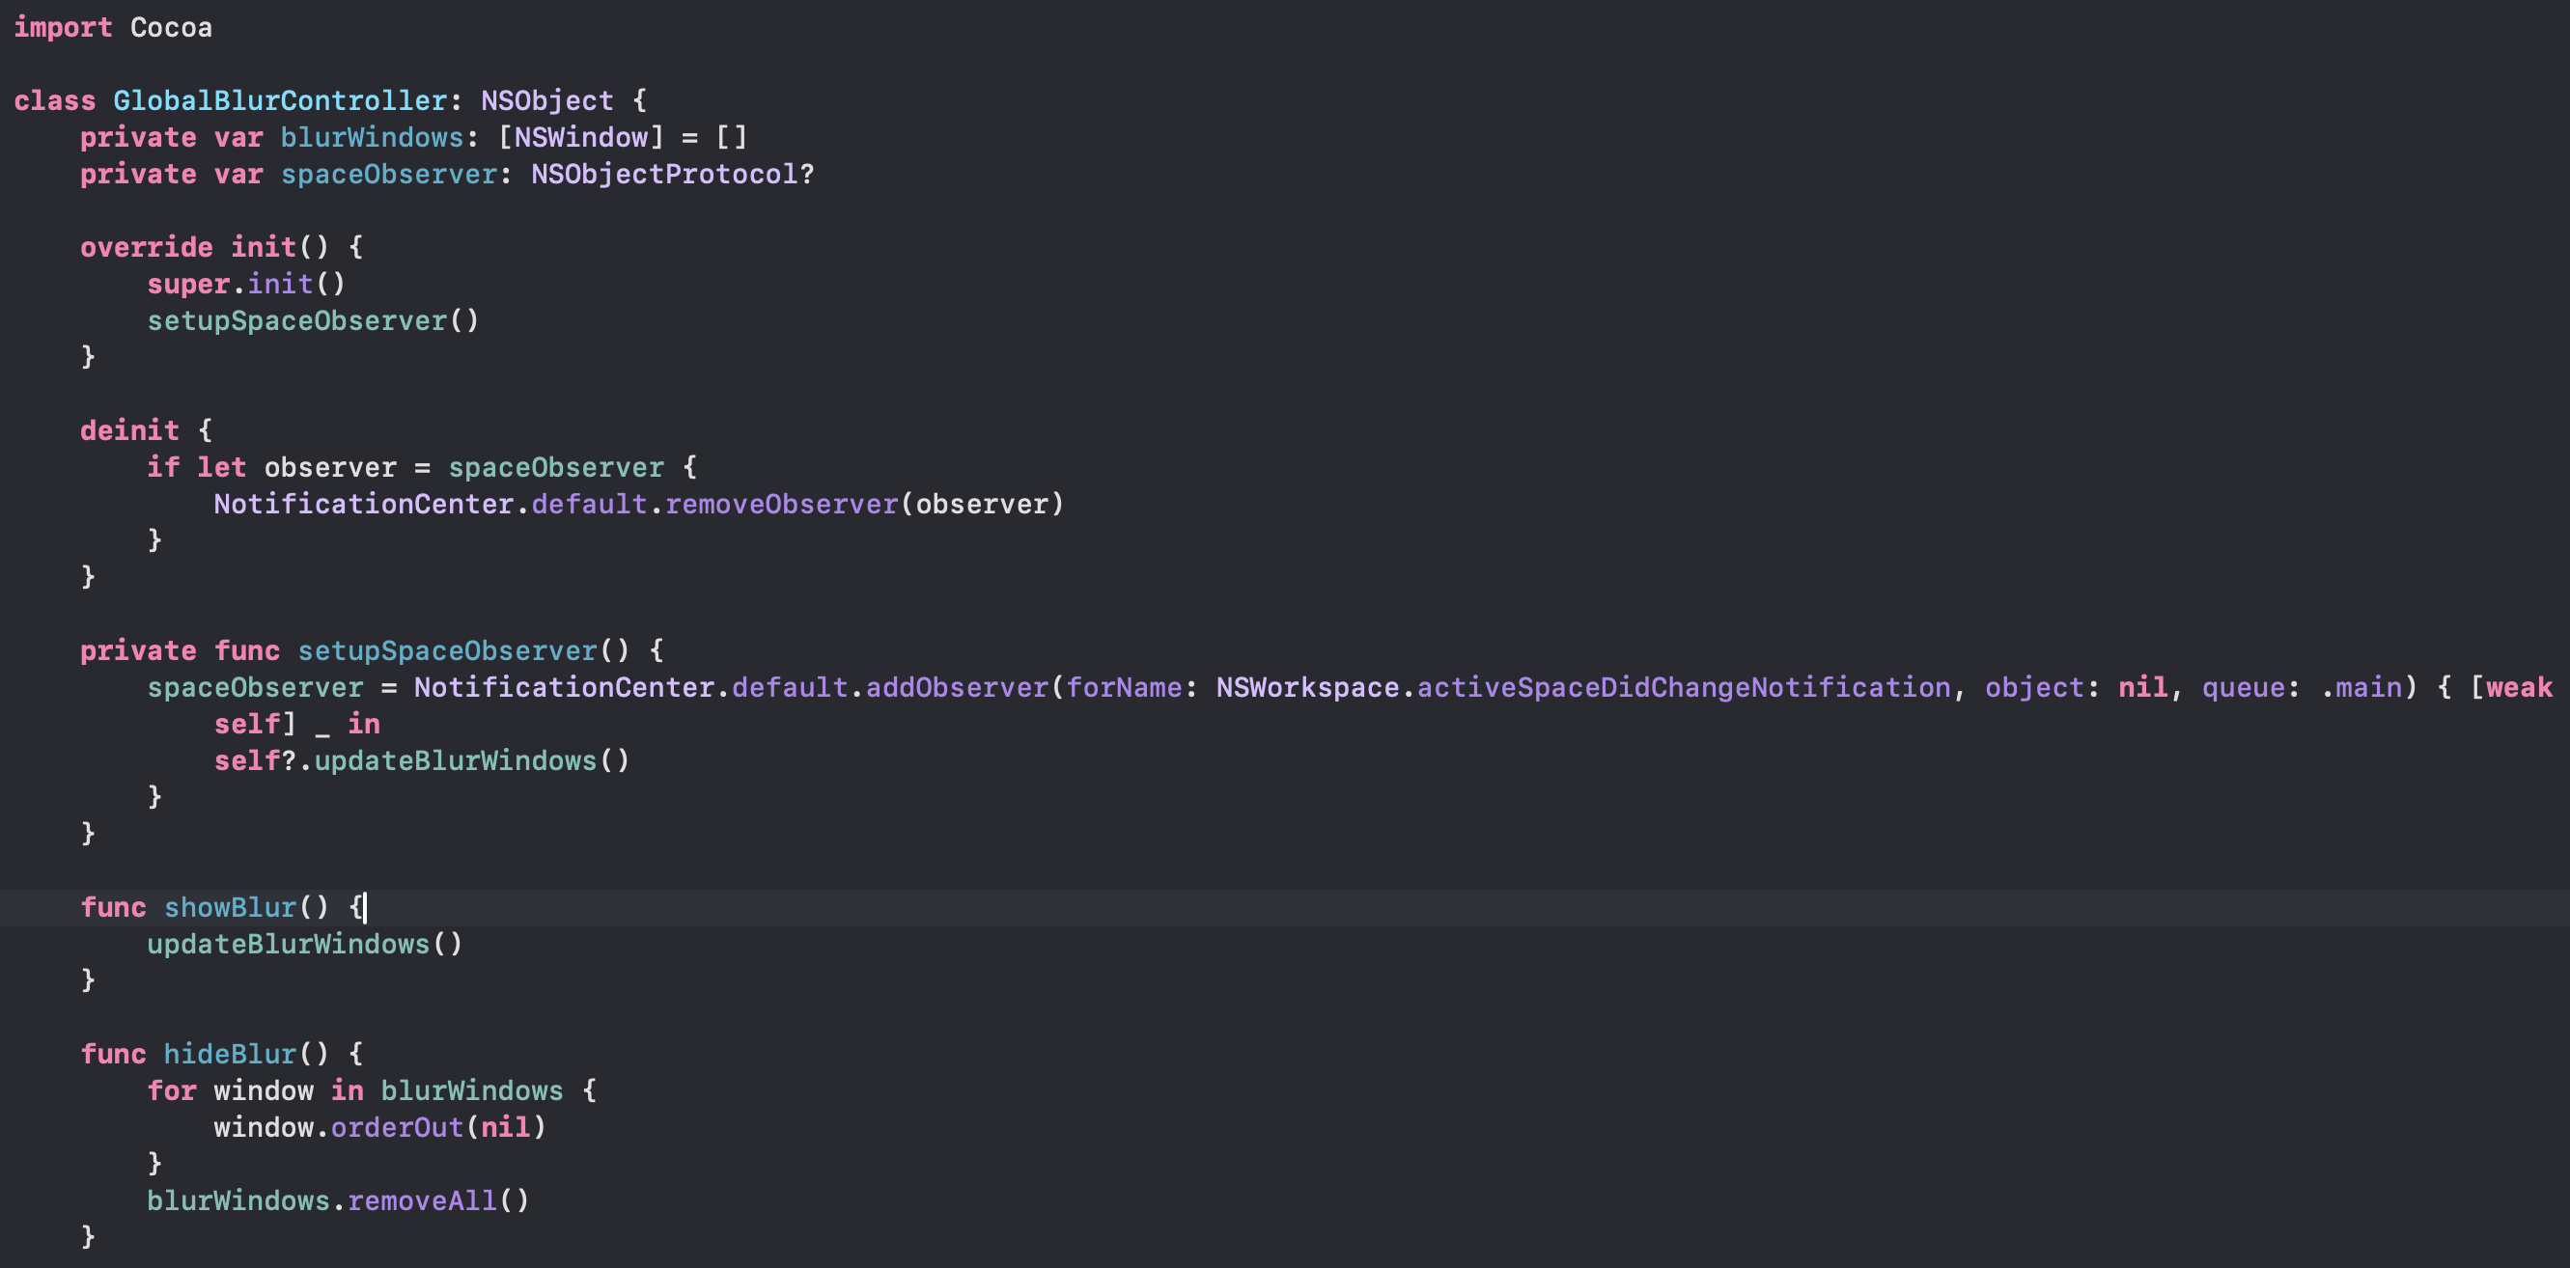Screen dimensions: 2570x1268
Task: Click 'NotificationCenter' in the removeObserver line
Action: click(364, 505)
